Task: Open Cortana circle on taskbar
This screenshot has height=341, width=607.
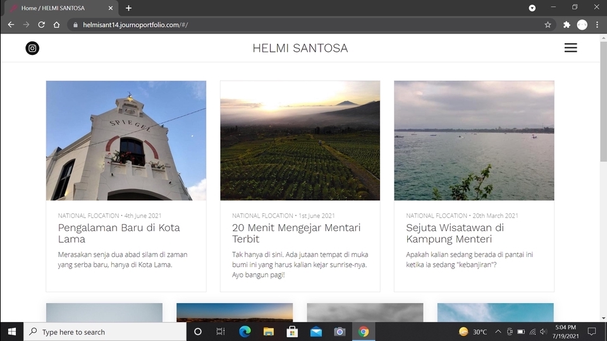Action: [x=197, y=332]
